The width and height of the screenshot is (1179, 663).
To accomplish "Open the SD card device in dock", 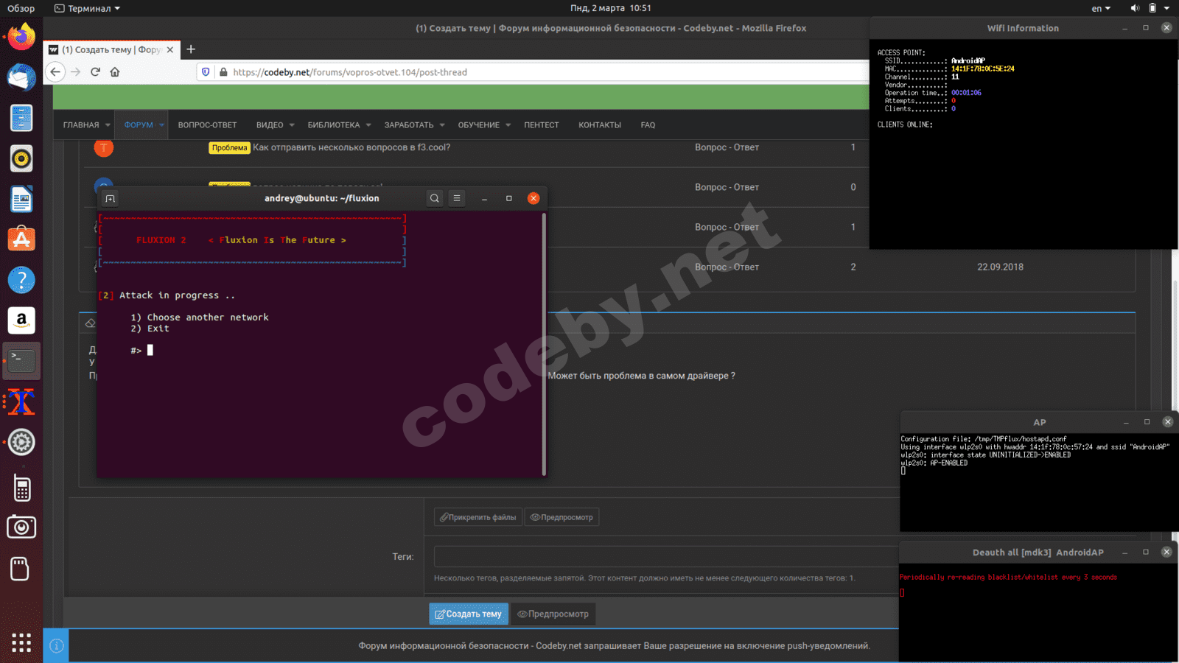I will tap(21, 569).
